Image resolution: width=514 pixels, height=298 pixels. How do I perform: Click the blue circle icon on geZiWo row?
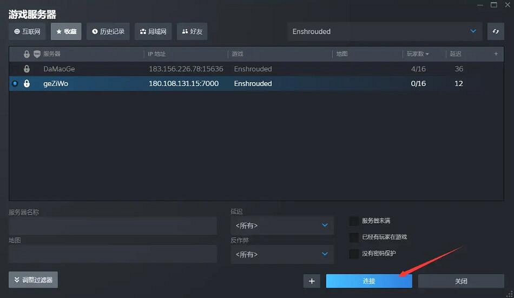[15, 83]
